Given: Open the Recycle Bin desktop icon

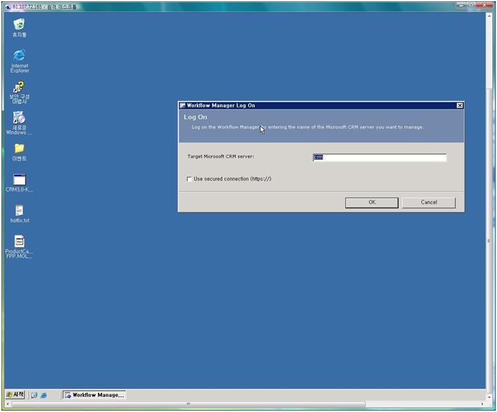Looking at the screenshot, I should coord(19,28).
